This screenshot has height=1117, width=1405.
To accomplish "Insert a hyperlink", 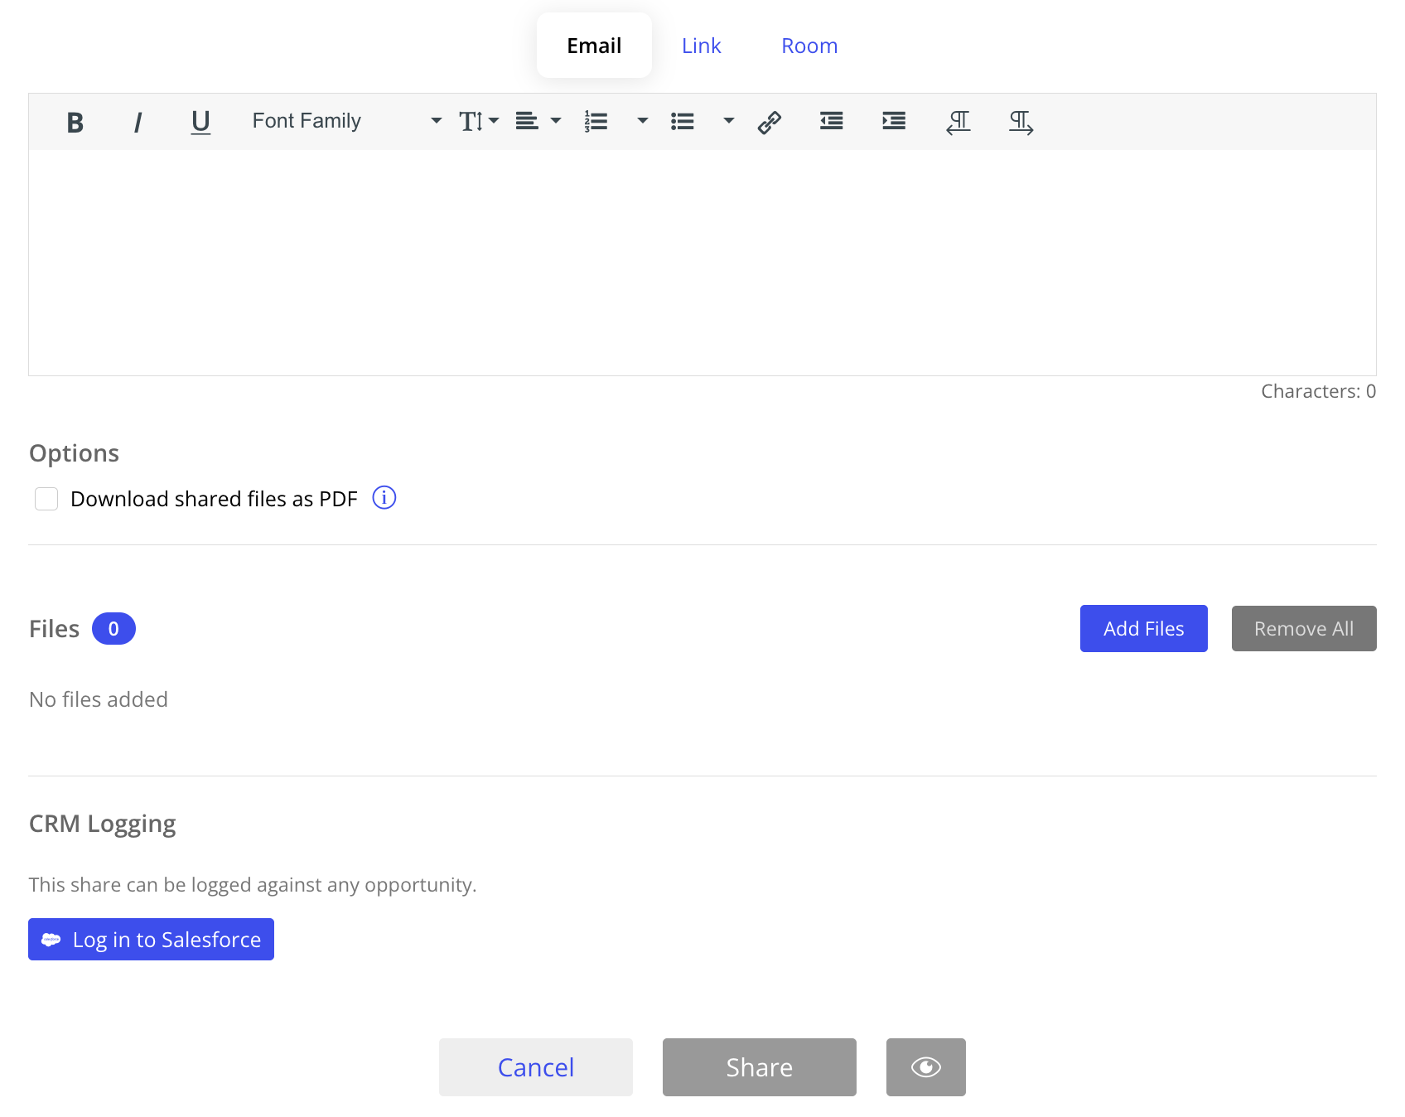I will 770,122.
